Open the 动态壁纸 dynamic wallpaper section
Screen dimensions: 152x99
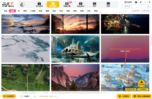click(x=39, y=5)
